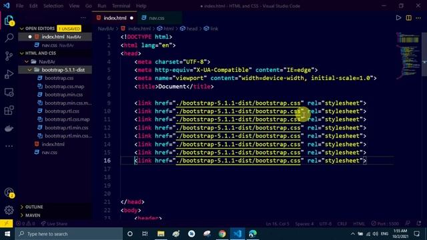Change language mode HTML in status bar

click(359, 224)
